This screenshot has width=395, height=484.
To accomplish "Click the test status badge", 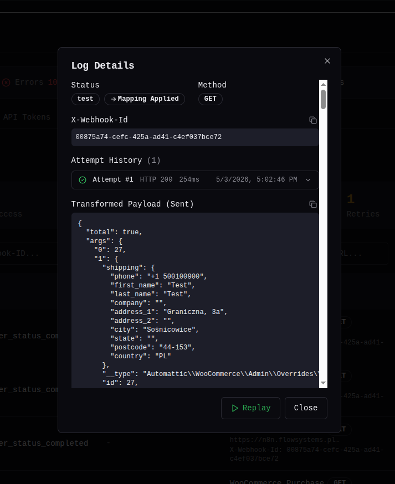I will pos(85,99).
